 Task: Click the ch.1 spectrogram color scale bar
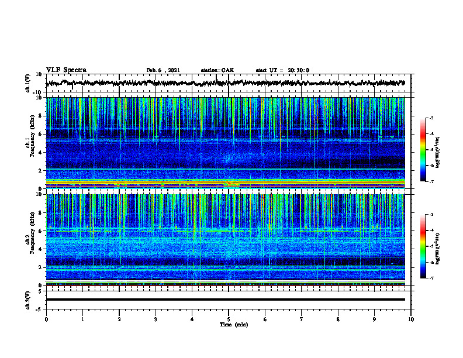tap(423, 150)
